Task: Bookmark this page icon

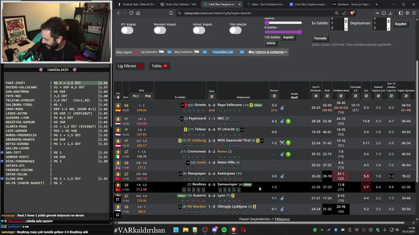Action: 171,13
